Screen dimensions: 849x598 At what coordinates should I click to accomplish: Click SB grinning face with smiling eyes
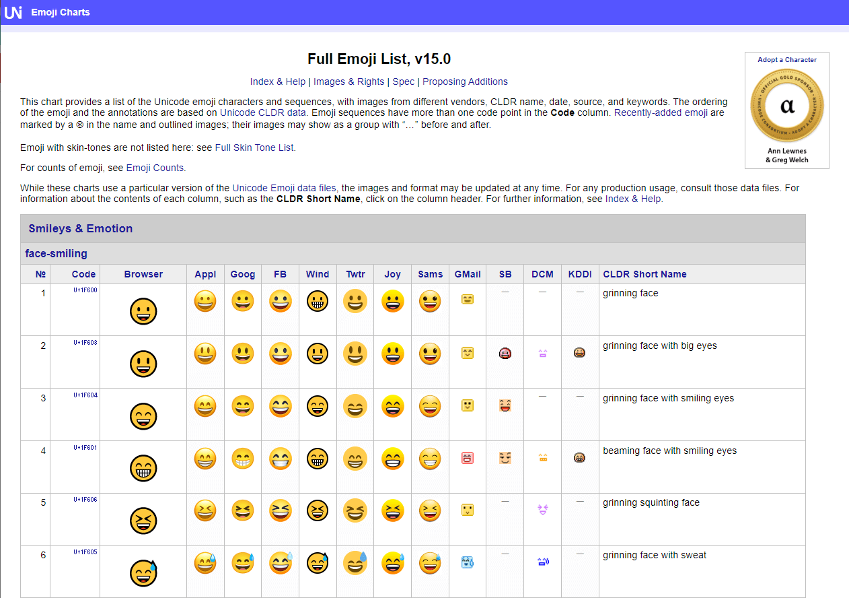(x=505, y=405)
